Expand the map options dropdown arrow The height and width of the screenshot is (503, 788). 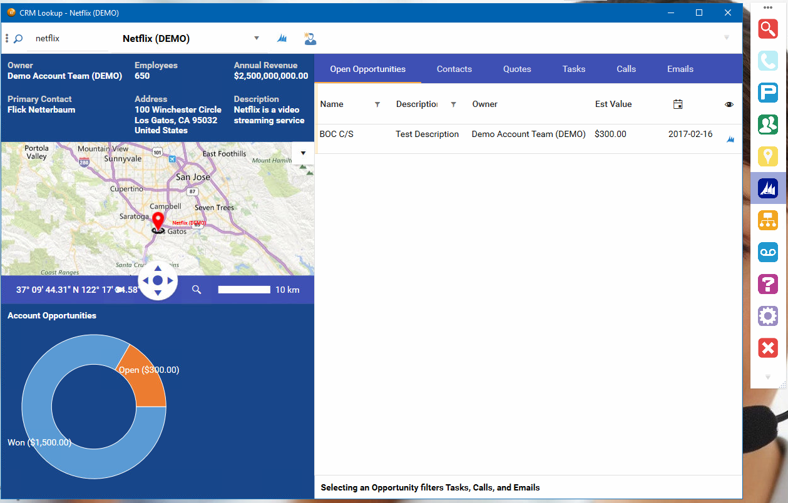click(x=303, y=153)
